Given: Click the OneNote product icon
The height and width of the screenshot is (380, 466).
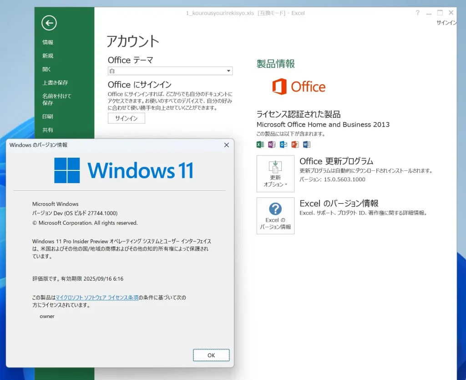Looking at the screenshot, I should (272, 144).
